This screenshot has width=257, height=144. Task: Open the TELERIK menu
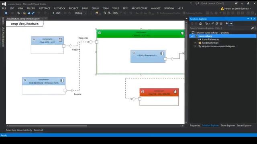click(31, 8)
